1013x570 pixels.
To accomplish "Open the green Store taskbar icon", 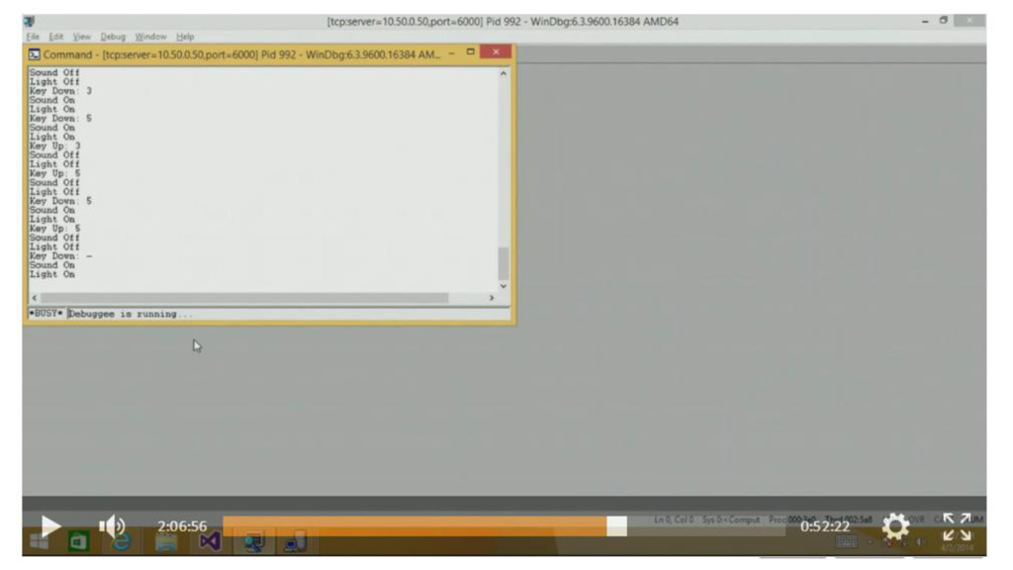I will coord(78,541).
